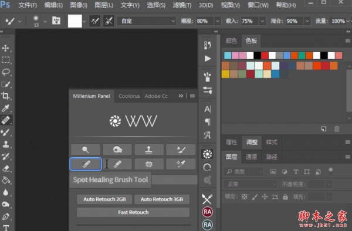Click the Auto Retouch 2GB button

coord(104,199)
